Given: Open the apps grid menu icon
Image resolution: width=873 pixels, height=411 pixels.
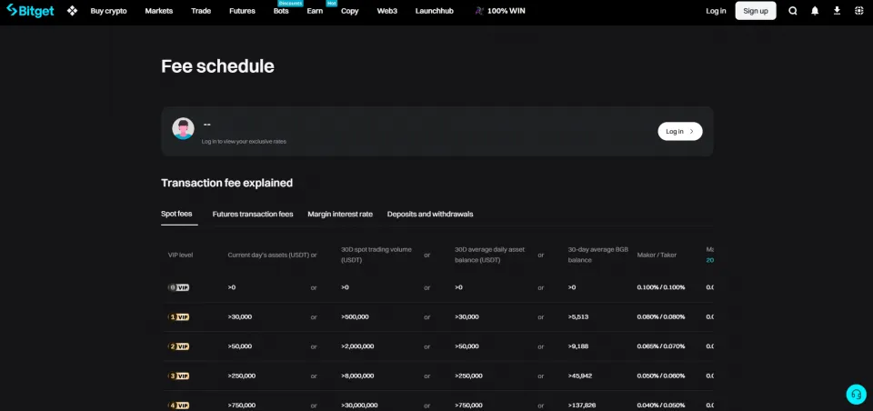Looking at the screenshot, I should point(72,11).
